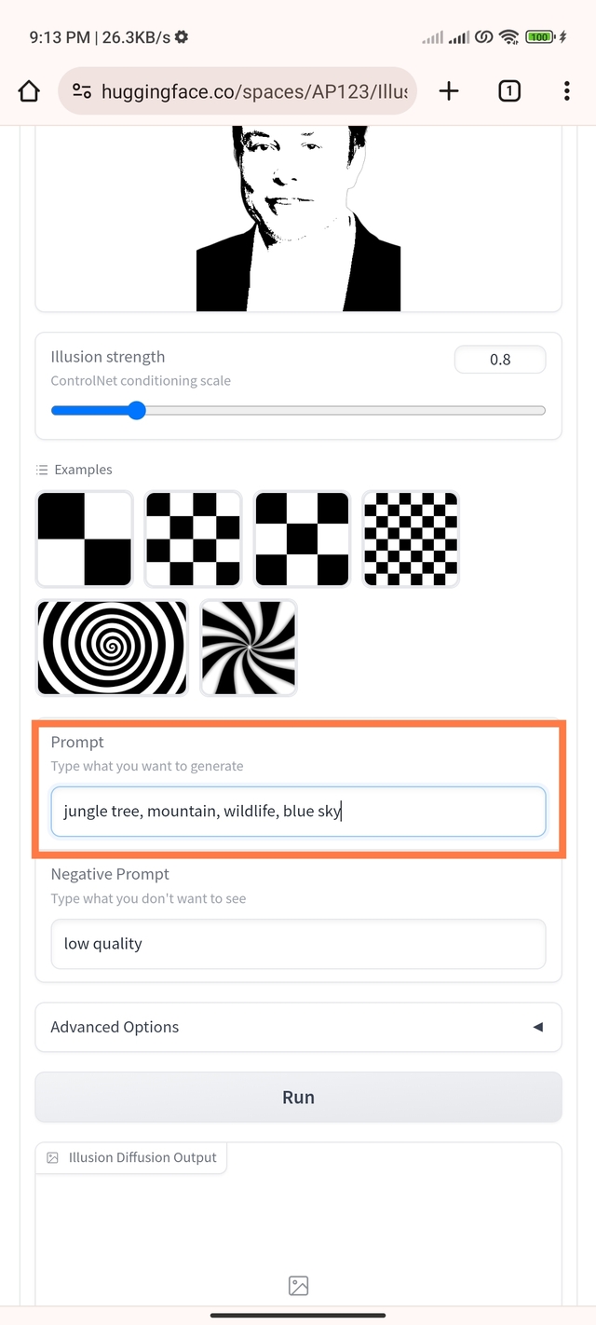Tap the Examples list icon
This screenshot has height=1325, width=596.
pyautogui.click(x=42, y=470)
